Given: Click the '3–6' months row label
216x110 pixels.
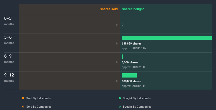Looking at the screenshot, I should [x=8, y=37].
